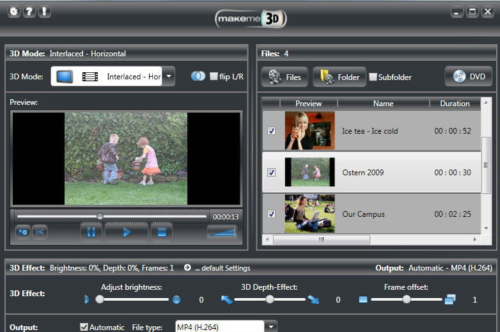The width and height of the screenshot is (500, 332).
Task: Click the question mark help icon
Action: pyautogui.click(x=29, y=12)
